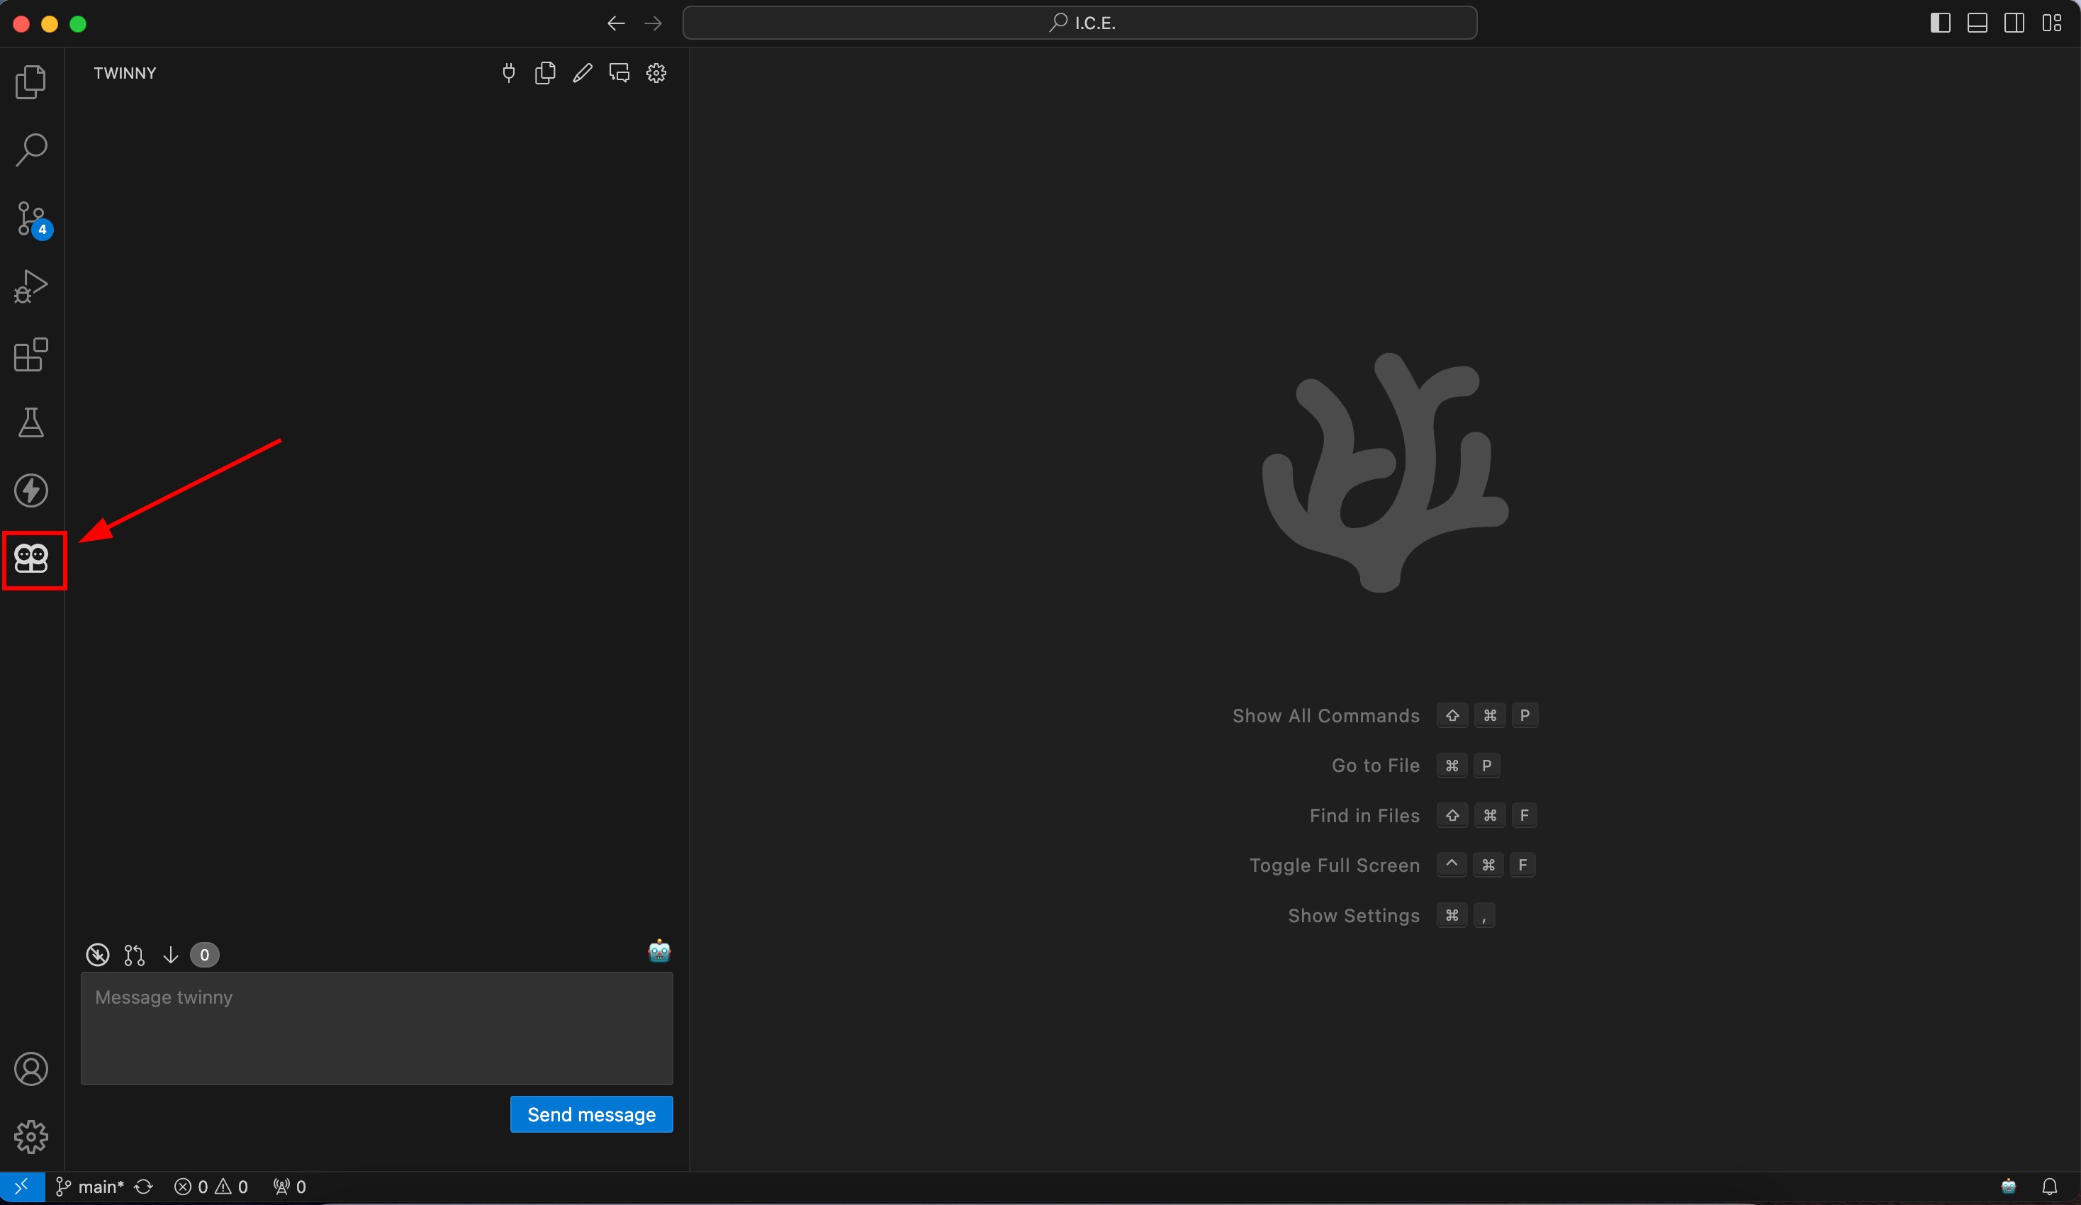The image size is (2081, 1205).
Task: Click the twinny robot icon in status bar
Action: pos(2009,1187)
